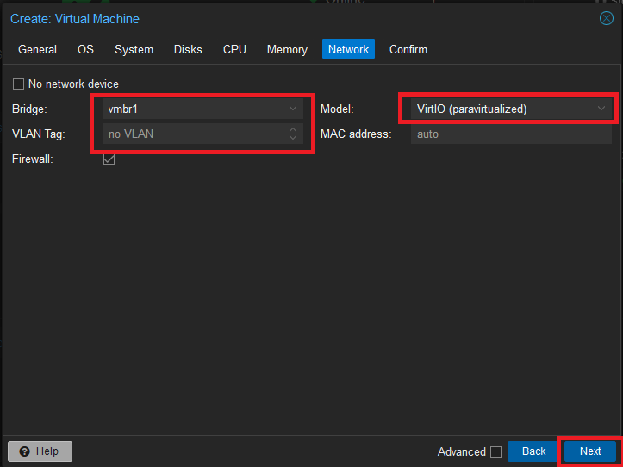Open the Disks tab

[x=188, y=49]
